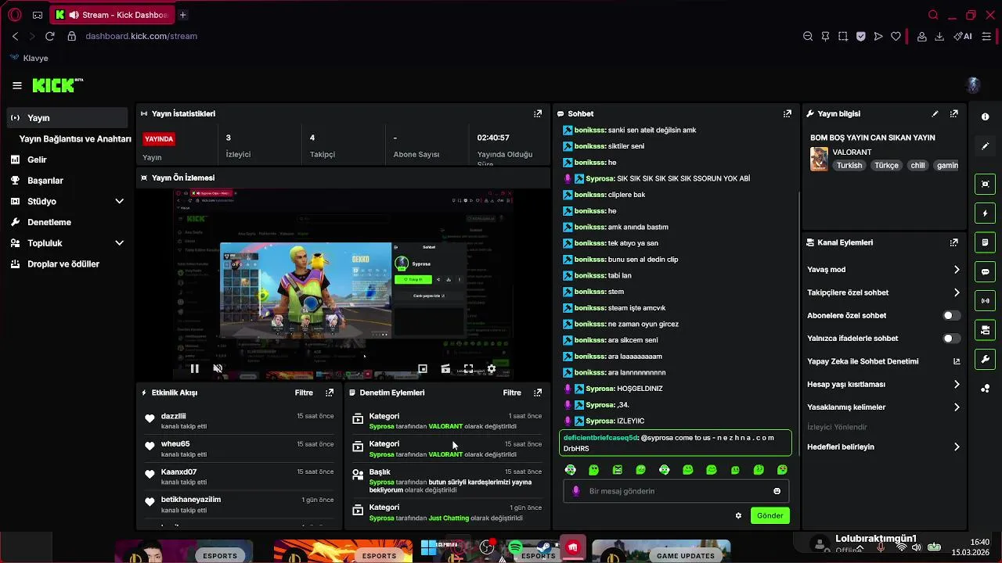Click the Klavye bookmark in bookmarks bar

(x=29, y=58)
